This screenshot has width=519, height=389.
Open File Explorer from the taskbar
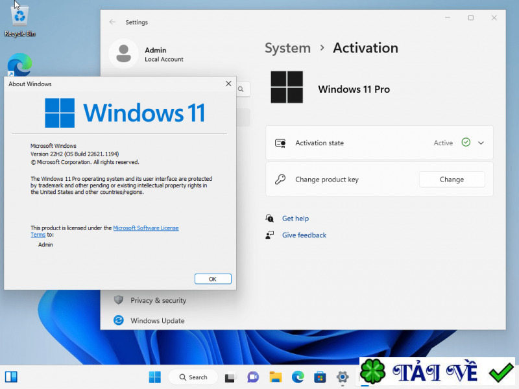(275, 377)
